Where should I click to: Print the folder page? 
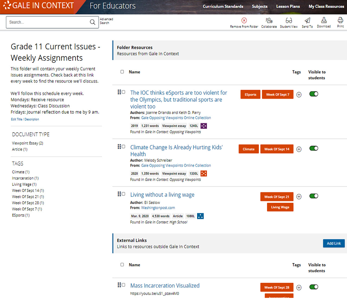[x=340, y=20]
